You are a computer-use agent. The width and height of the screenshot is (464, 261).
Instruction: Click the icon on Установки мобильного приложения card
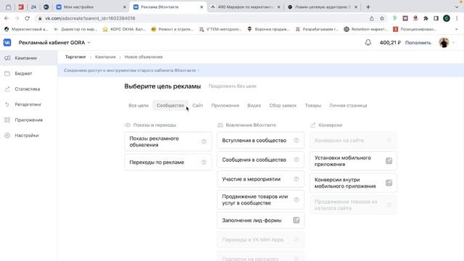coord(389,161)
